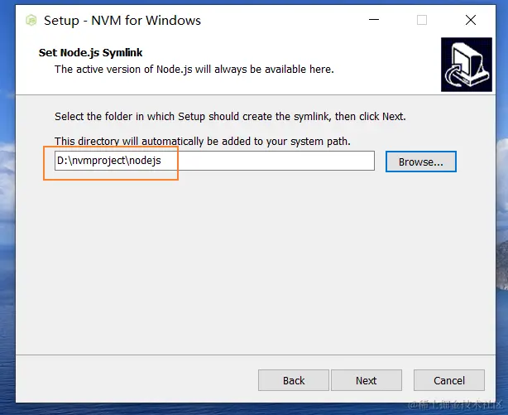Click text 'Select the folder in which Setup should create the symlink'
This screenshot has width=508, height=415.
click(x=192, y=117)
